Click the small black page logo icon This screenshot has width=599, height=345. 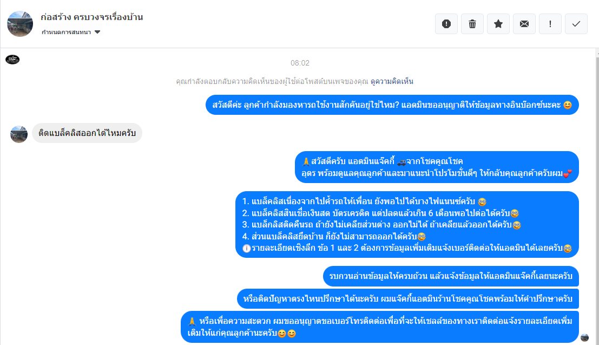[x=12, y=59]
